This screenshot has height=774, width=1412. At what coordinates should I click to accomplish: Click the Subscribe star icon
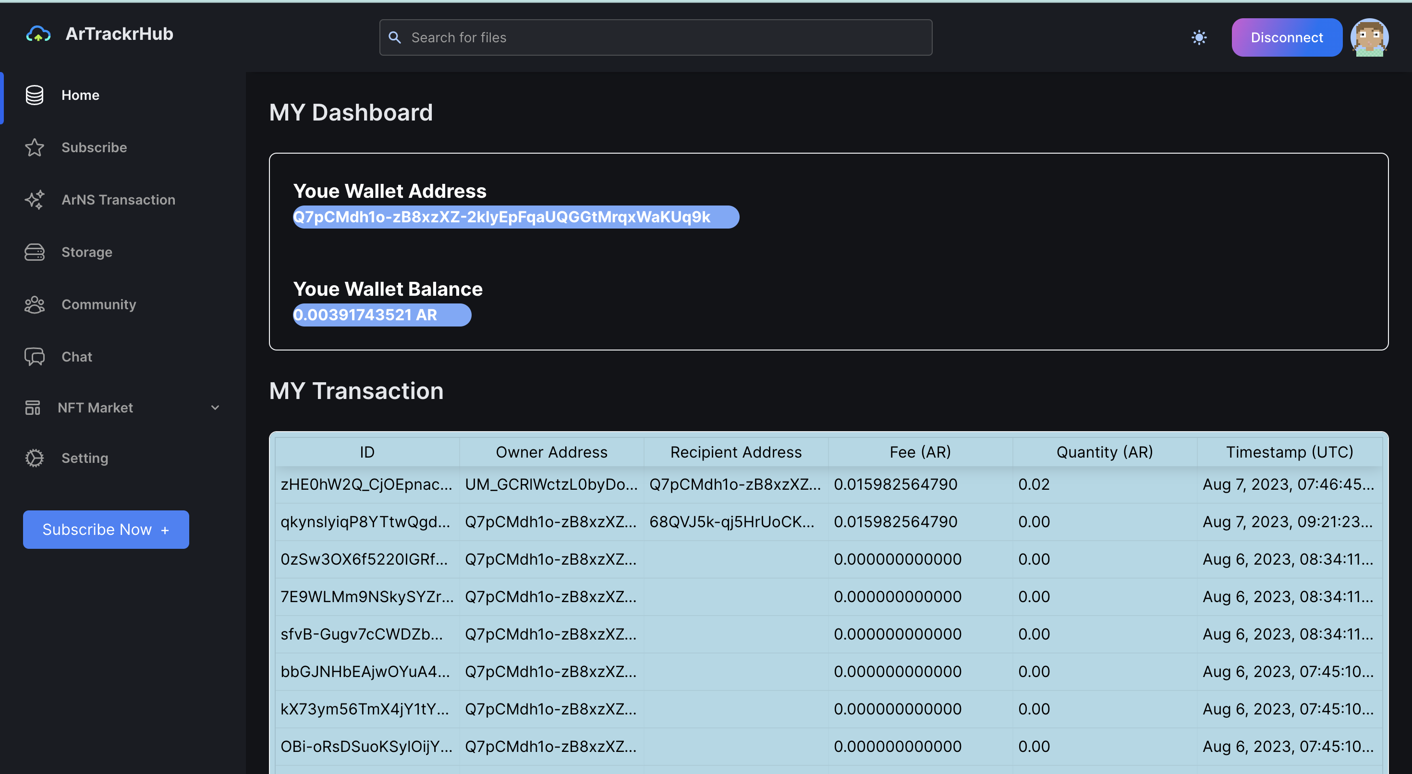point(35,147)
